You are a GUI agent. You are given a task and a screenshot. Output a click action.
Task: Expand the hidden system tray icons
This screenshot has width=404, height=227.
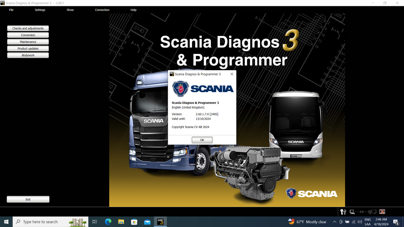(x=334, y=222)
